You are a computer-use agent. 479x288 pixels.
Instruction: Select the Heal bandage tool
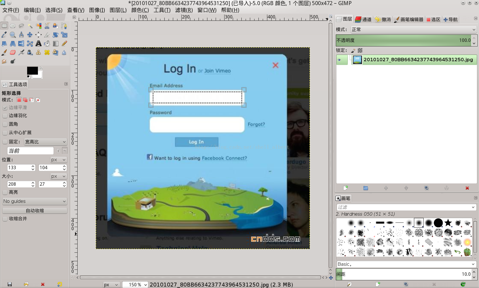coord(47,52)
